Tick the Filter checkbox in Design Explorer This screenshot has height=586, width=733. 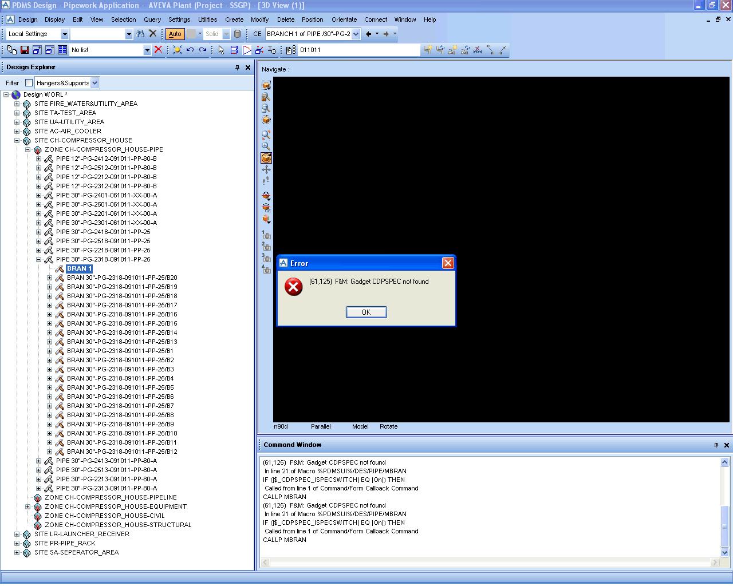click(x=29, y=83)
